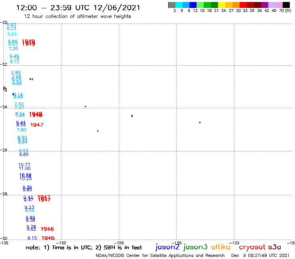Image resolution: width=295 pixels, height=259 pixels.
Task: Click the '12' legend scale label
Action: tap(195, 11)
